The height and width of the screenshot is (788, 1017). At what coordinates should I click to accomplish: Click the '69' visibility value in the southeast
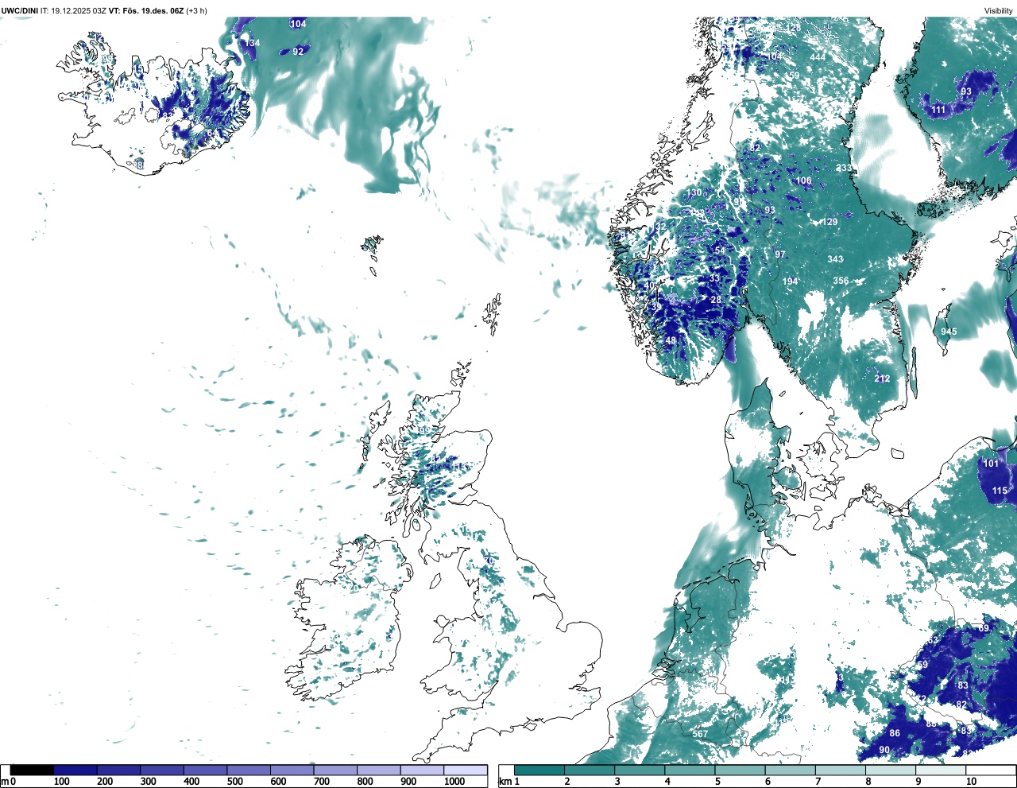[x=984, y=628]
